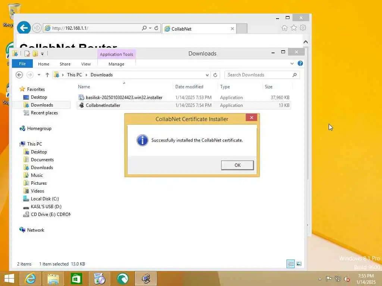Image resolution: width=382 pixels, height=286 pixels.
Task: Open the Share ribbon tab
Action: 65,64
